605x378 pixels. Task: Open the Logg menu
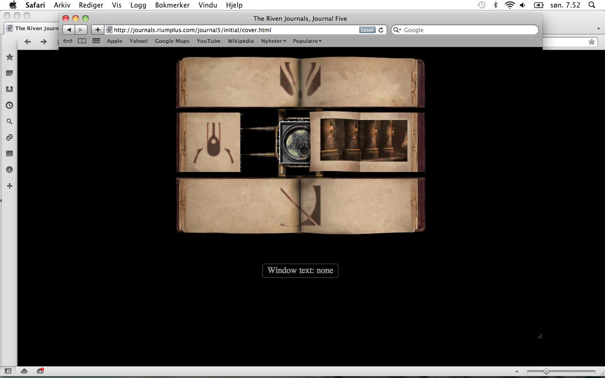coord(138,5)
